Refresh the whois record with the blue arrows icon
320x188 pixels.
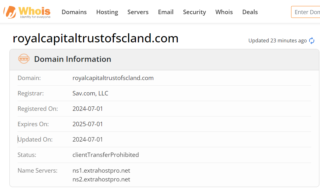pyautogui.click(x=312, y=40)
